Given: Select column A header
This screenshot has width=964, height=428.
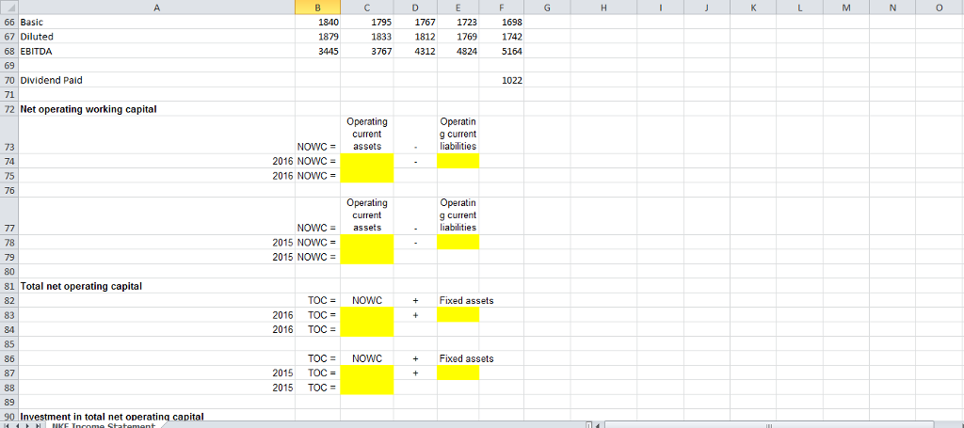Looking at the screenshot, I should 157,8.
